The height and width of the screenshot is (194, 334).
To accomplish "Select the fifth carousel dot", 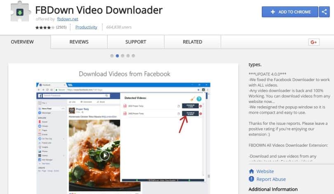I will [133, 56].
